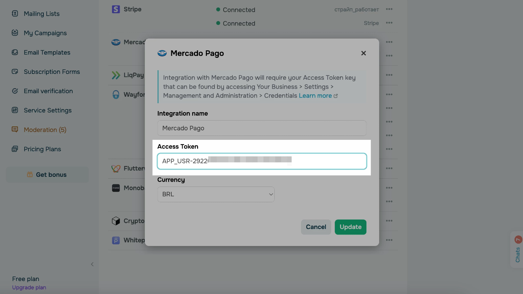Click the Email Templates icon

[15, 52]
